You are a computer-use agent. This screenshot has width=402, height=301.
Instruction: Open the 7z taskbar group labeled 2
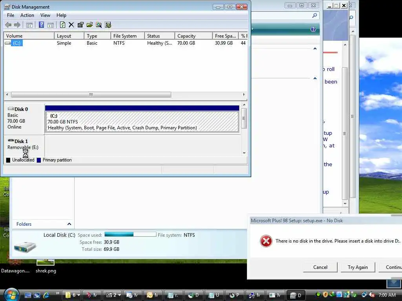pyautogui.click(x=113, y=295)
